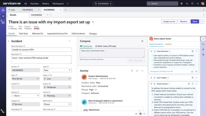
Task: Click the Short description field
Action: [x=41, y=50]
